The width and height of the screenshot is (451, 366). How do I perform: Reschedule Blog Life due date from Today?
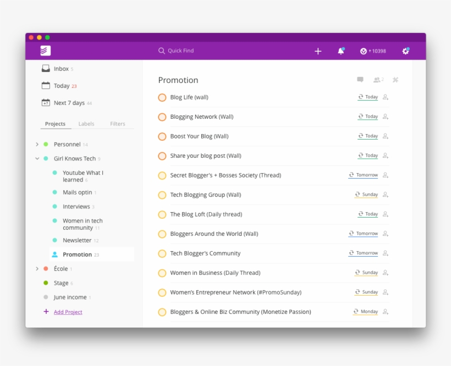pos(367,97)
